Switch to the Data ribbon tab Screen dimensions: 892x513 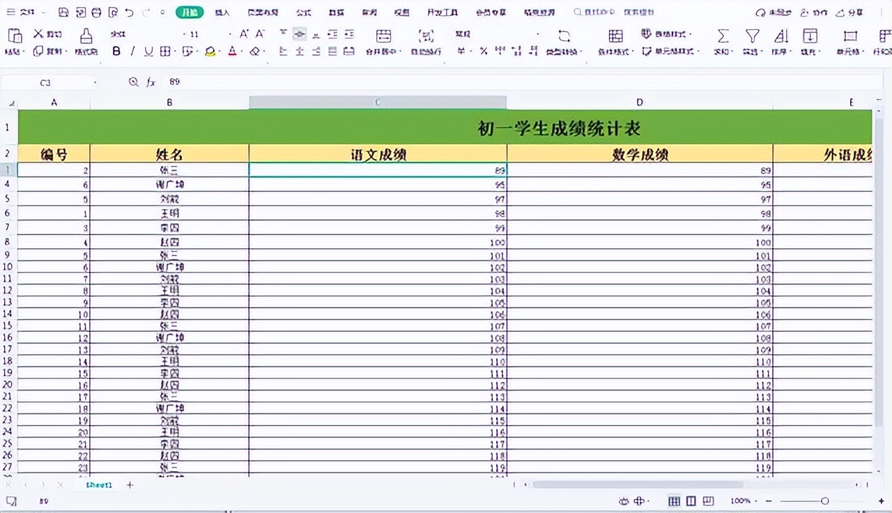pos(337,13)
